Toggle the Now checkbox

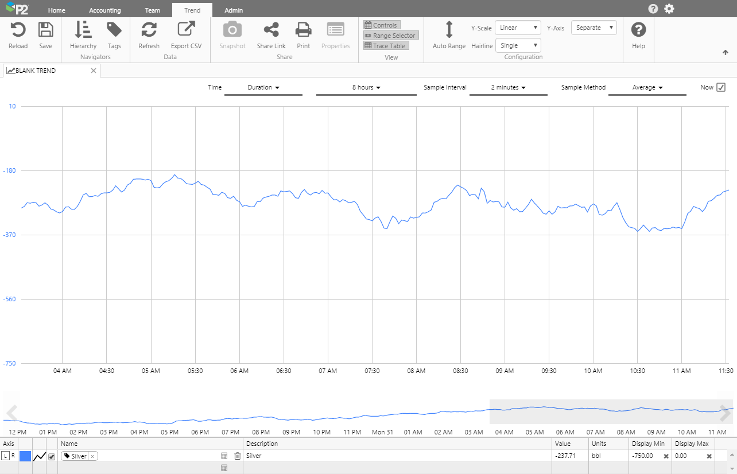click(x=721, y=87)
